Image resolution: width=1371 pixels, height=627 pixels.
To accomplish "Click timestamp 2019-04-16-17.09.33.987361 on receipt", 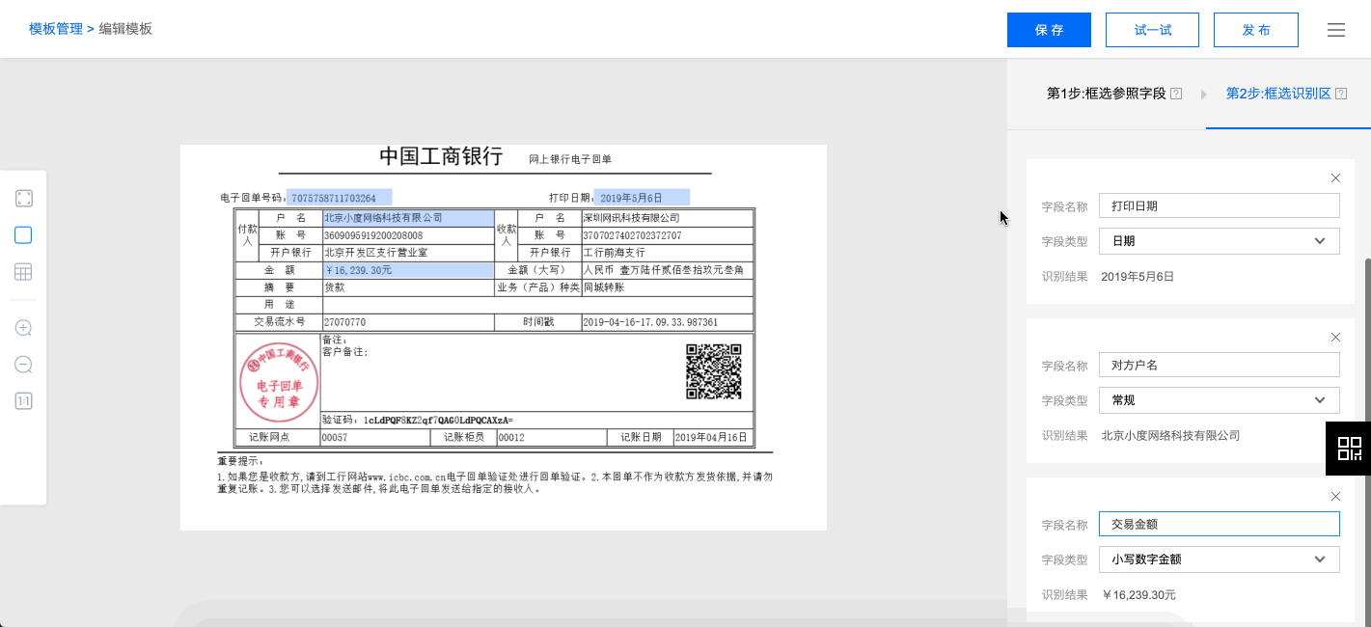I will (x=650, y=322).
